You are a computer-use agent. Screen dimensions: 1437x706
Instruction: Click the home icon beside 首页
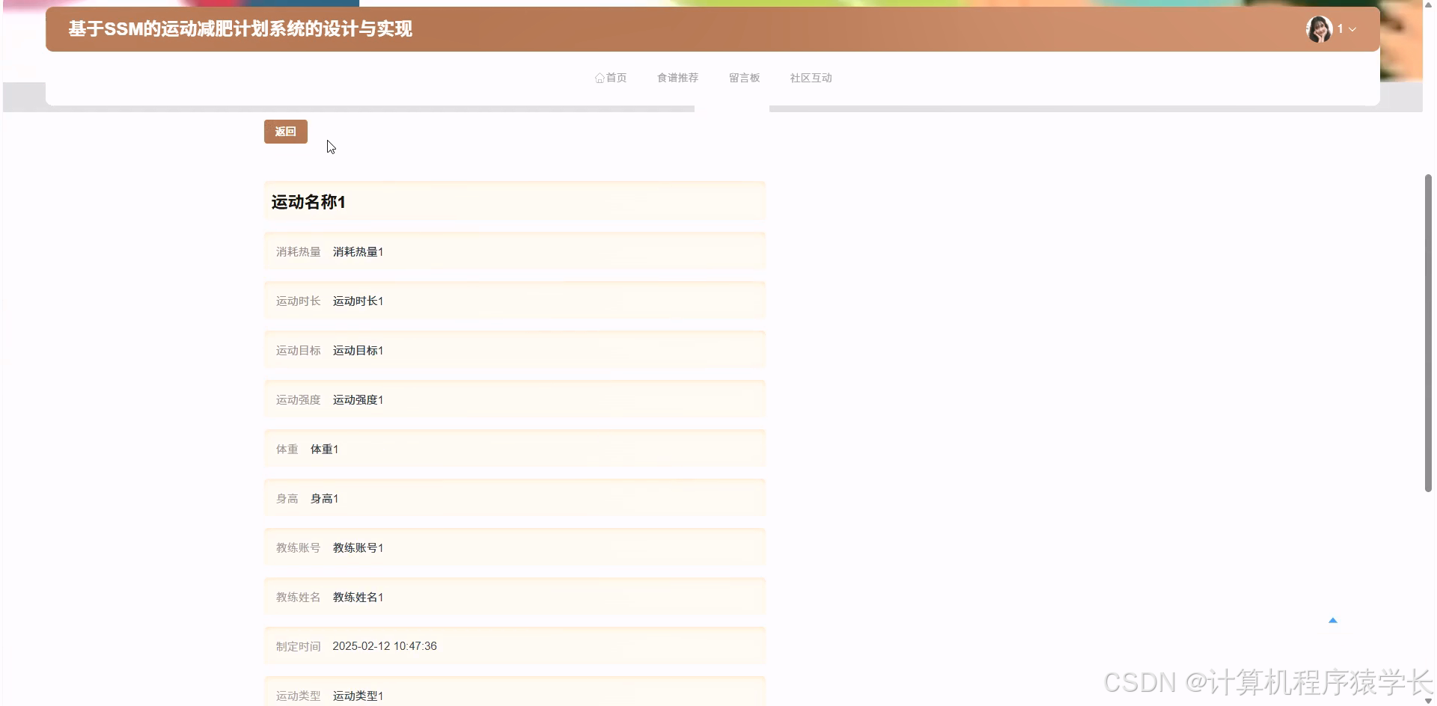[x=599, y=78]
